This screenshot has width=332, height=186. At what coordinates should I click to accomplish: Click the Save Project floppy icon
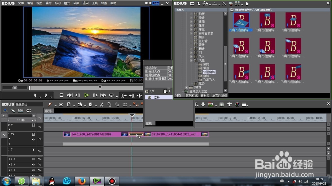click(91, 104)
